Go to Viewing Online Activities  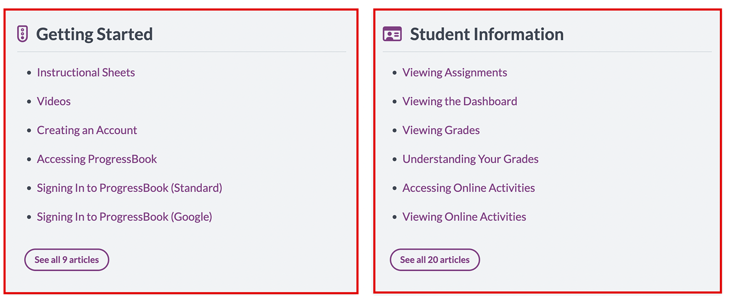point(464,217)
